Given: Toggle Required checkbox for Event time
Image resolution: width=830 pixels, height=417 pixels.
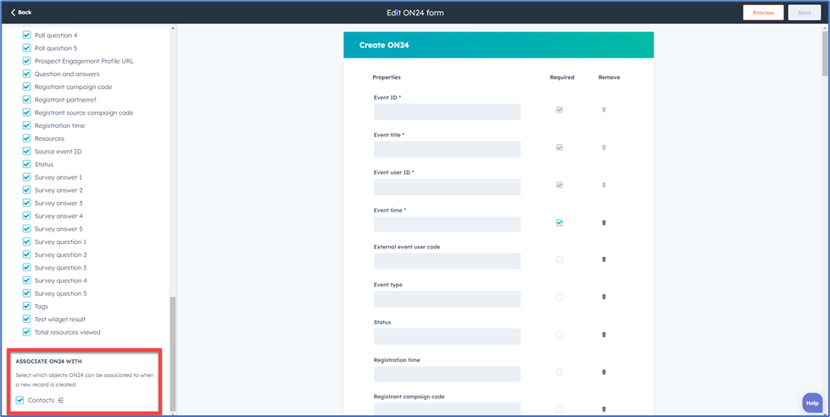Looking at the screenshot, I should click(560, 222).
